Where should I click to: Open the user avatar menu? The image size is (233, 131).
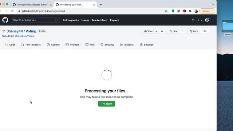click(208, 20)
